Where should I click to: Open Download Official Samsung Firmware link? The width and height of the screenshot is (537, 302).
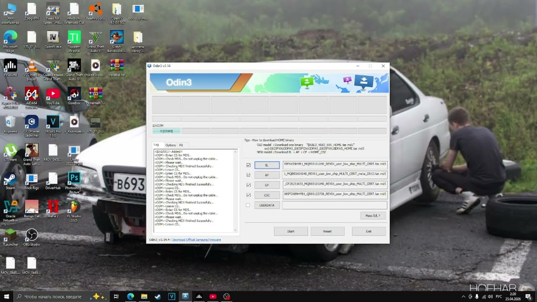pos(196,240)
